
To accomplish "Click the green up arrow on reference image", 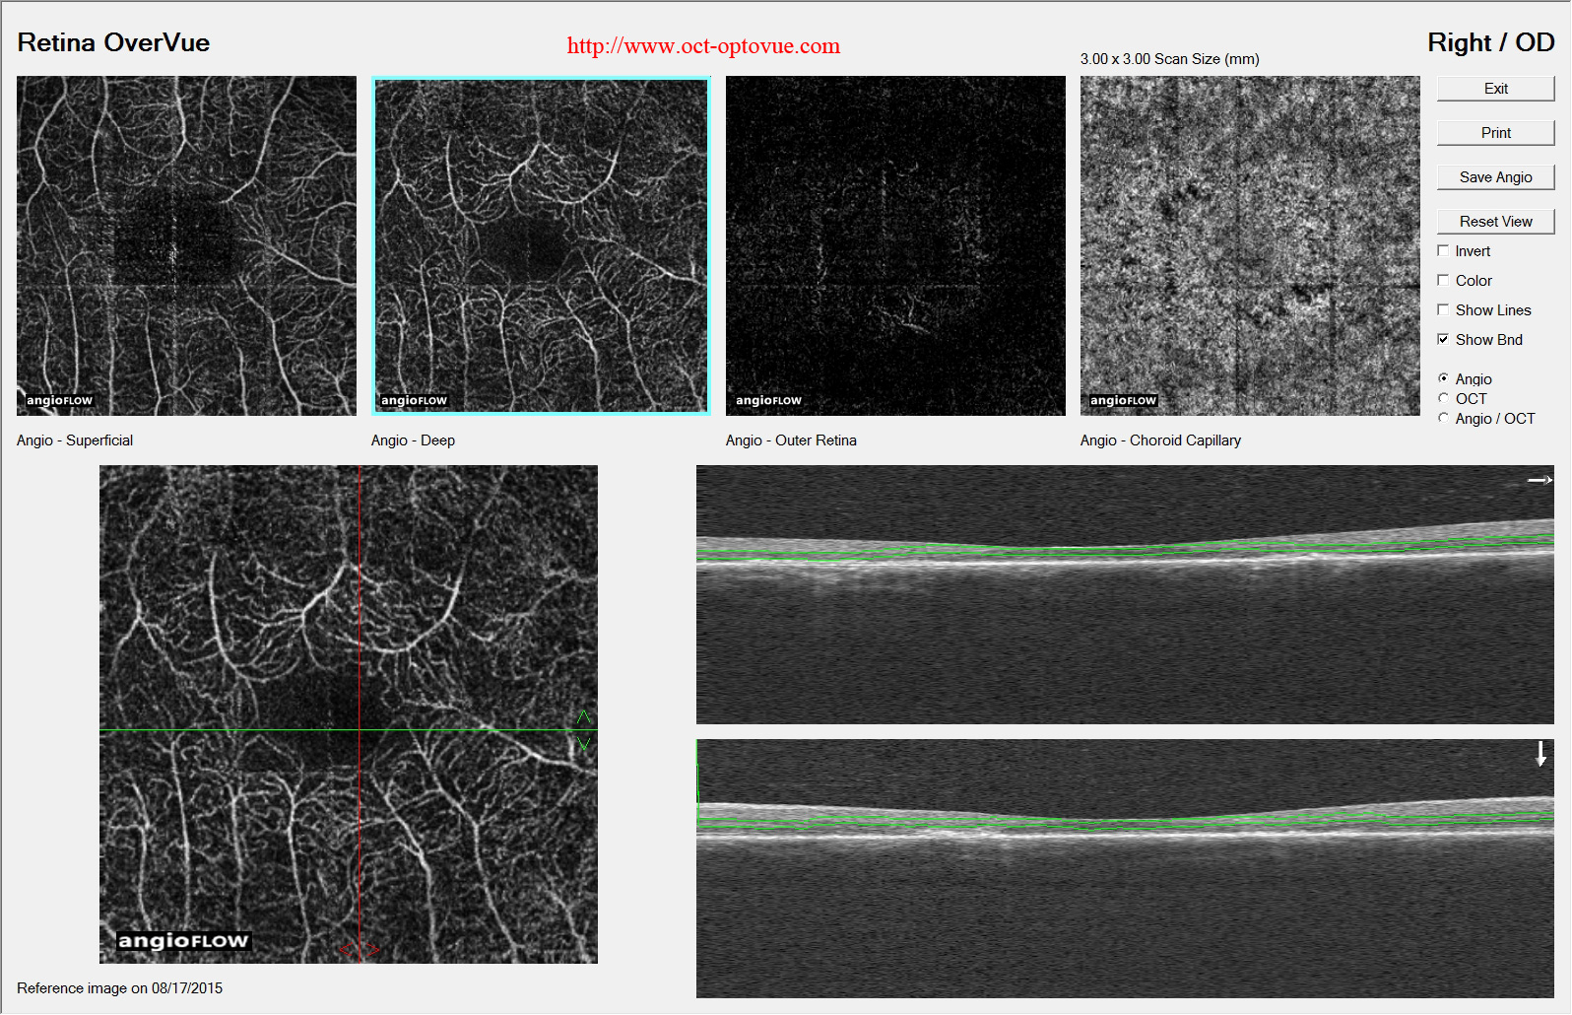I will coord(583,716).
